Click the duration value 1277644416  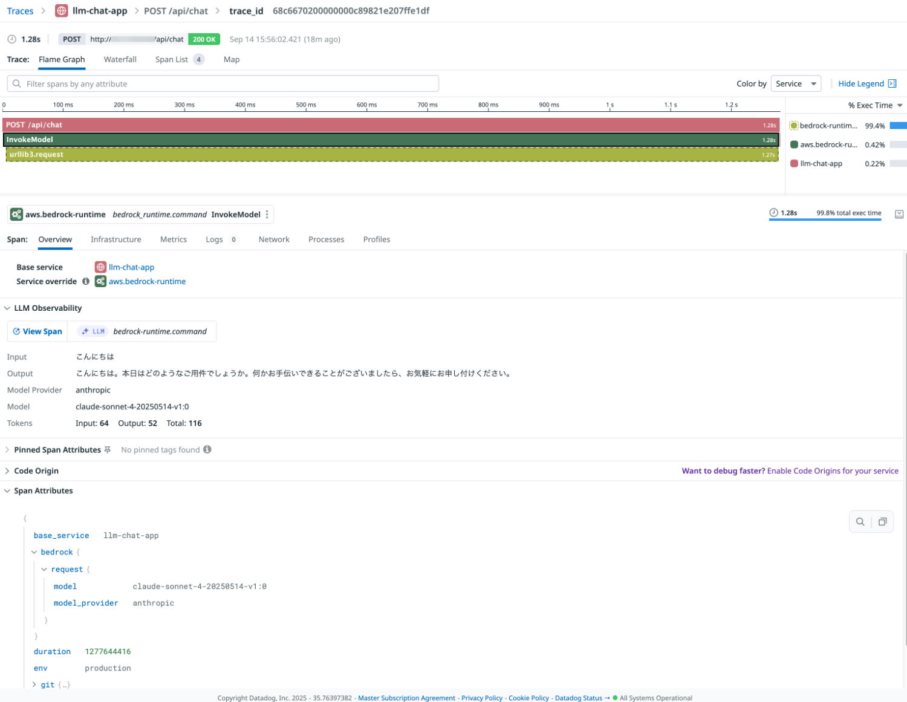[108, 651]
